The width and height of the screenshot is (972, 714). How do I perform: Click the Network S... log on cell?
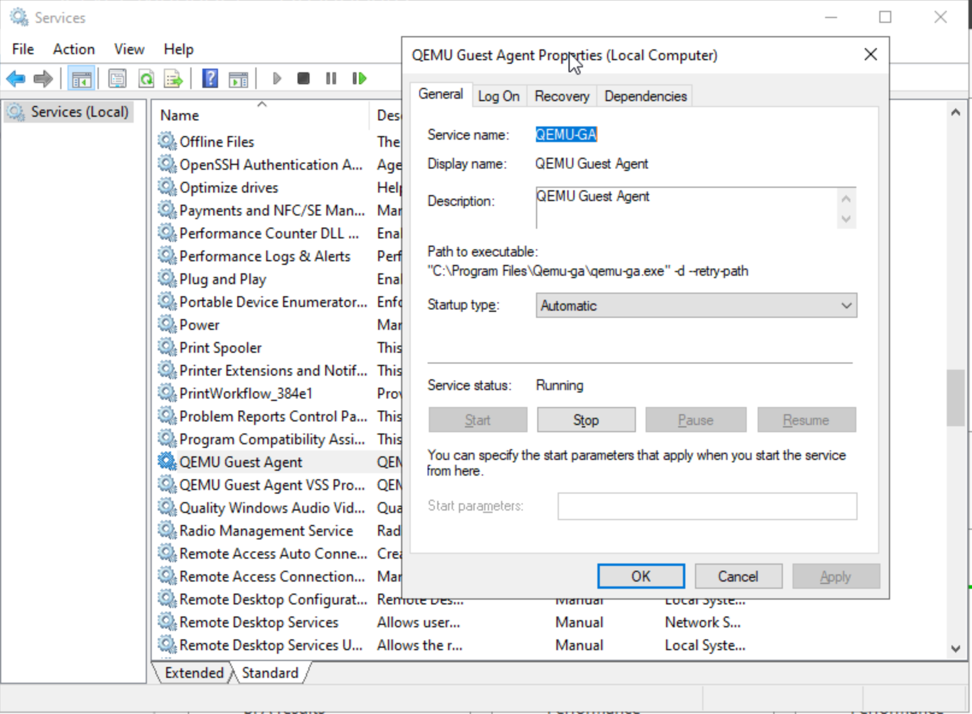click(703, 622)
